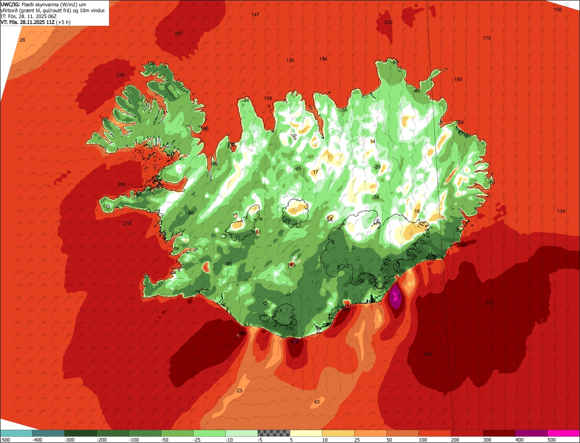Click the checkered -5 to 5 legend swatch
Image resolution: width=580 pixels, height=443 pixels.
point(274,433)
